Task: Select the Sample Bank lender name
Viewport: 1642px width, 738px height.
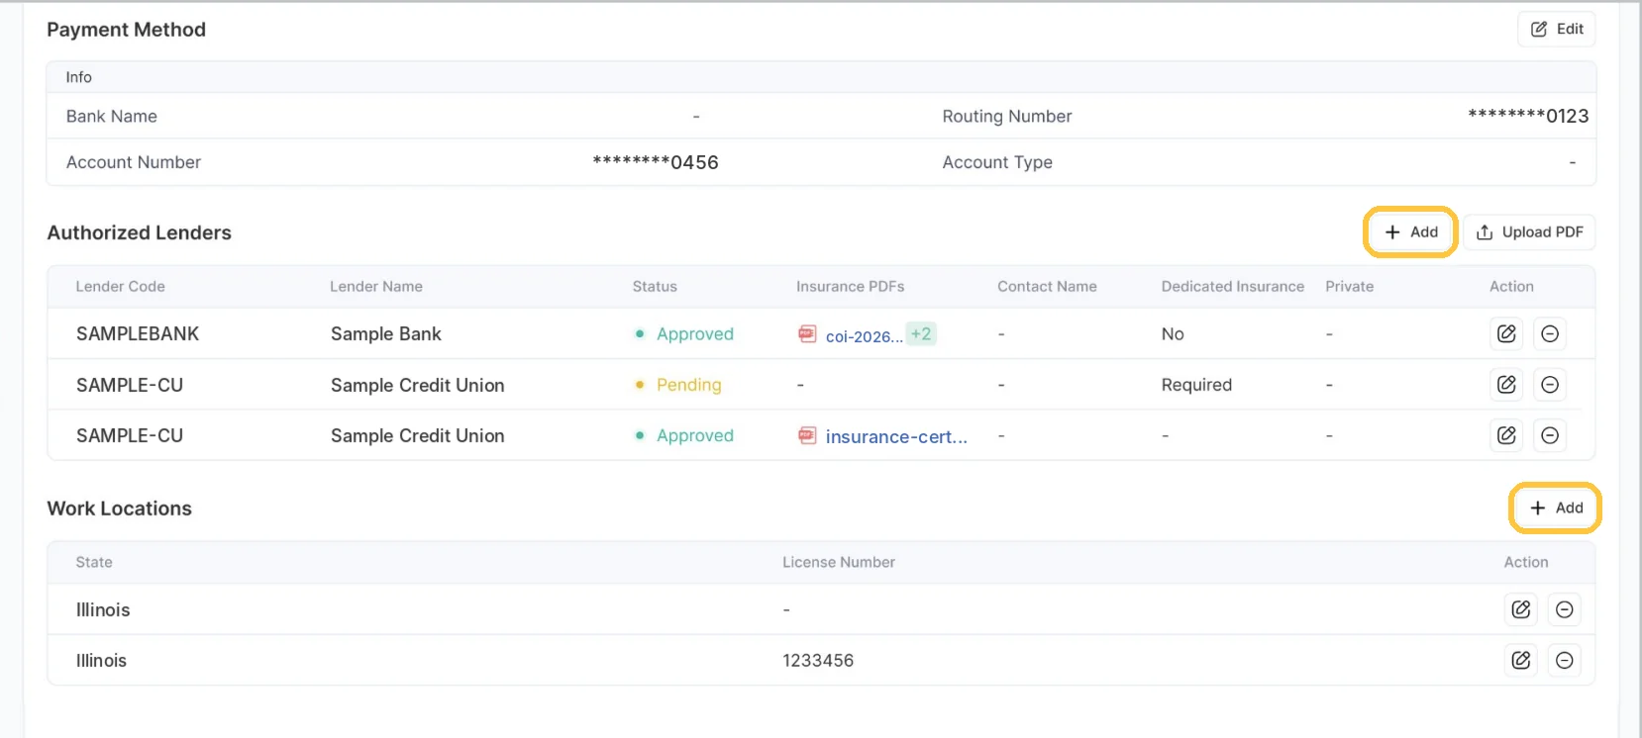Action: 386,334
